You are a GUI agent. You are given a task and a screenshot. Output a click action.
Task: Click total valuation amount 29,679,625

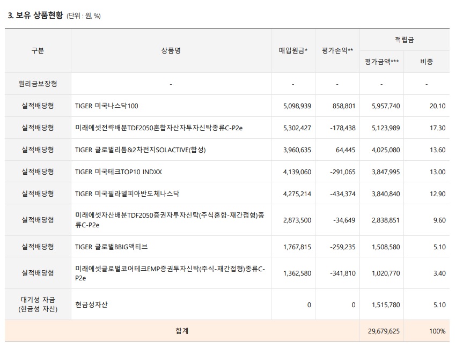point(384,331)
